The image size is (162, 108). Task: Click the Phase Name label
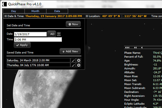pos(132,53)
